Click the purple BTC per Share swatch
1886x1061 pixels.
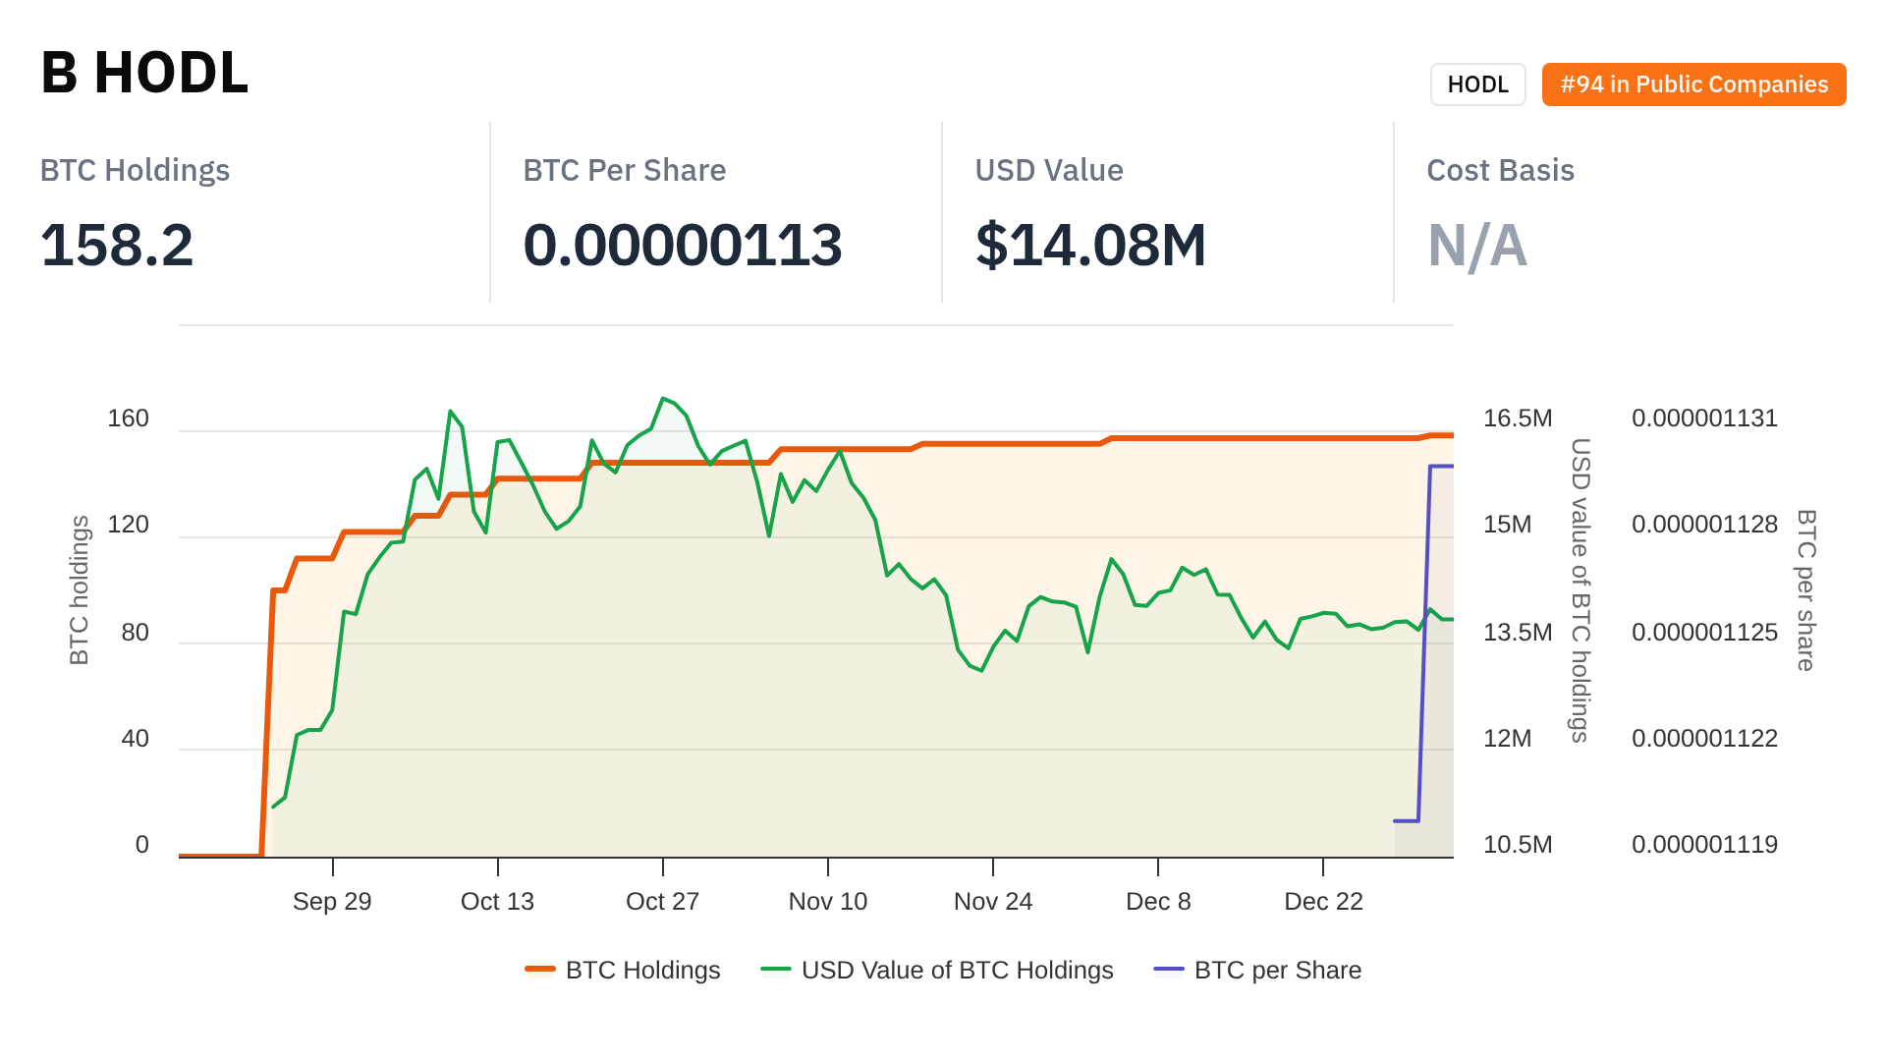(1169, 971)
